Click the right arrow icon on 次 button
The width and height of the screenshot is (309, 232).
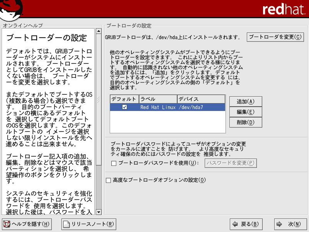279,224
